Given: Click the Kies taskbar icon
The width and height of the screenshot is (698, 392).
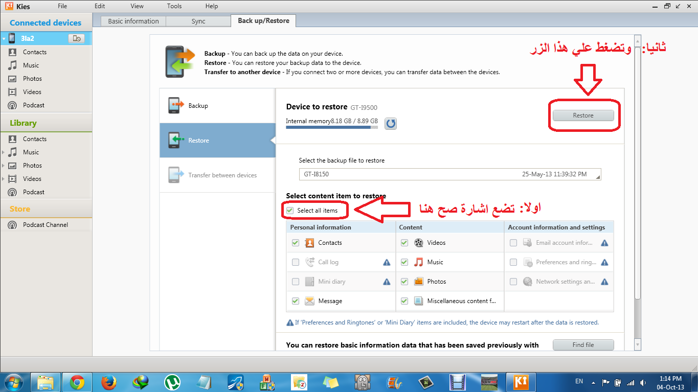Looking at the screenshot, I should [521, 382].
